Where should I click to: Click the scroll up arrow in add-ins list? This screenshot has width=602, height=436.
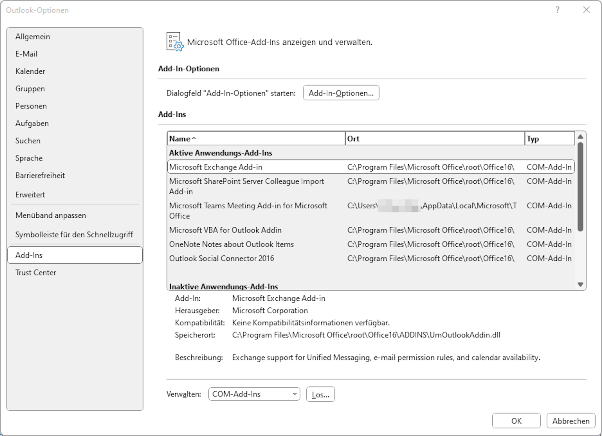tap(580, 137)
